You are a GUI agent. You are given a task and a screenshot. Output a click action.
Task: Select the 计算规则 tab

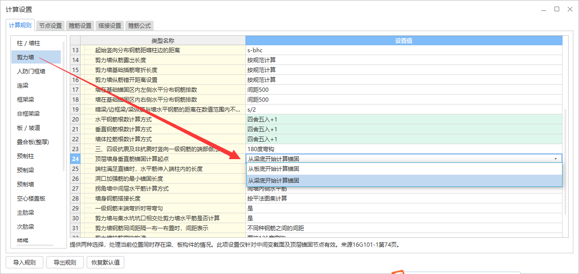click(20, 25)
